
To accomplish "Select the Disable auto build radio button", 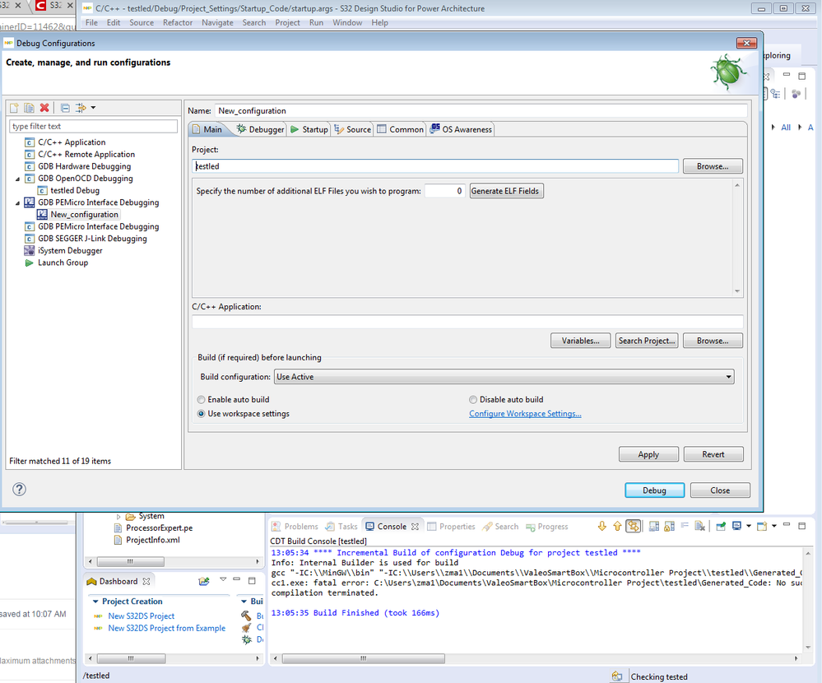I will pyautogui.click(x=473, y=400).
